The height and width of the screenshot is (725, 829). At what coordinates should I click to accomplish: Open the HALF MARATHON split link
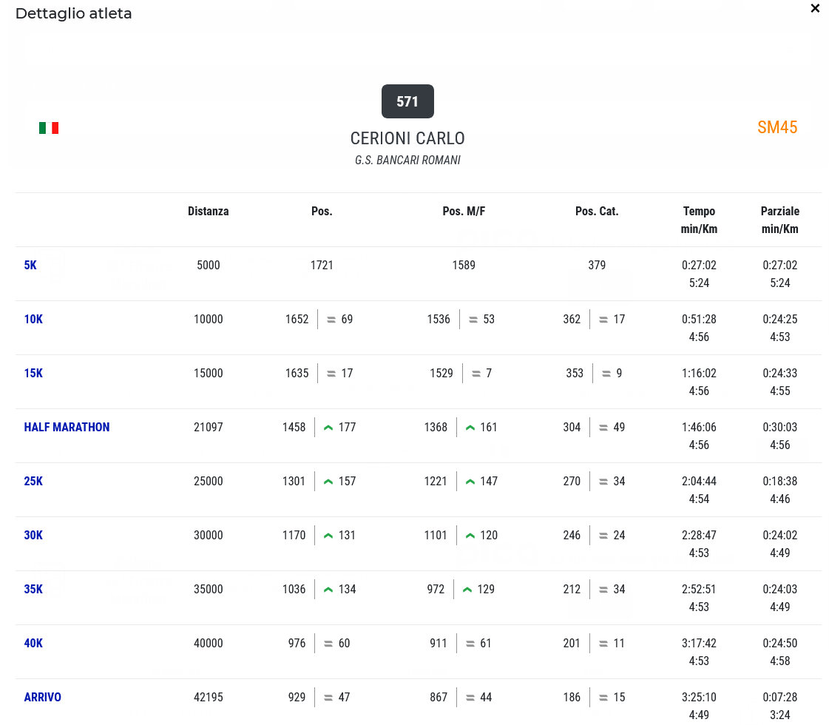pyautogui.click(x=67, y=427)
